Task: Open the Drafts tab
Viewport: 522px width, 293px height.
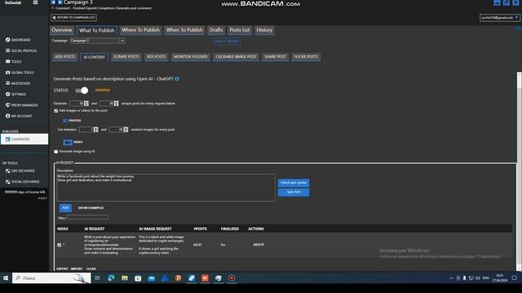Action: click(216, 30)
